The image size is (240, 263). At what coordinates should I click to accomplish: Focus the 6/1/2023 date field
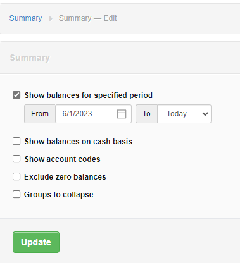93,114
